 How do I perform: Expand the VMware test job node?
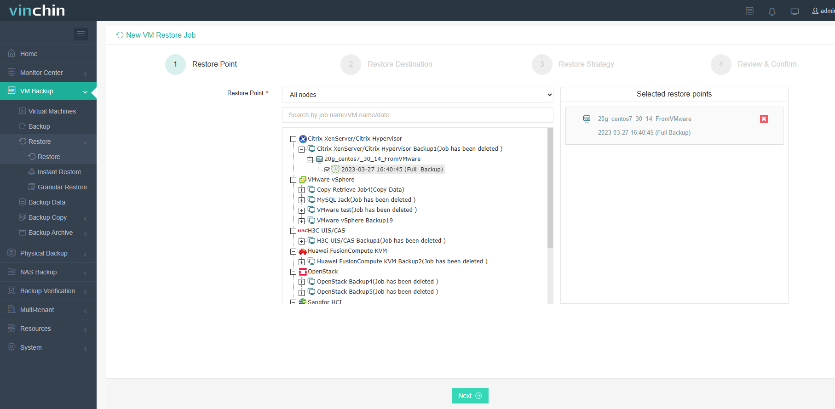(x=301, y=210)
